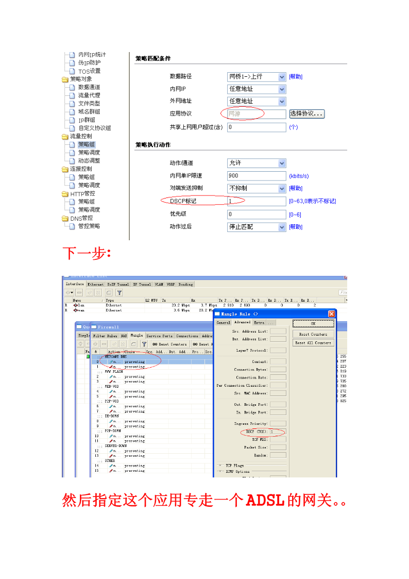Click the comment icon in Interface List toolbar
The image size is (409, 579).
(x=109, y=292)
